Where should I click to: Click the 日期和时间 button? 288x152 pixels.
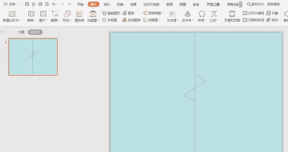(253, 20)
